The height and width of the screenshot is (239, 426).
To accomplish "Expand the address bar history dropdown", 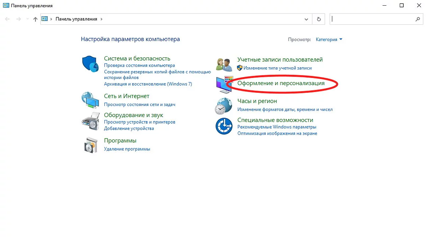I will point(307,19).
